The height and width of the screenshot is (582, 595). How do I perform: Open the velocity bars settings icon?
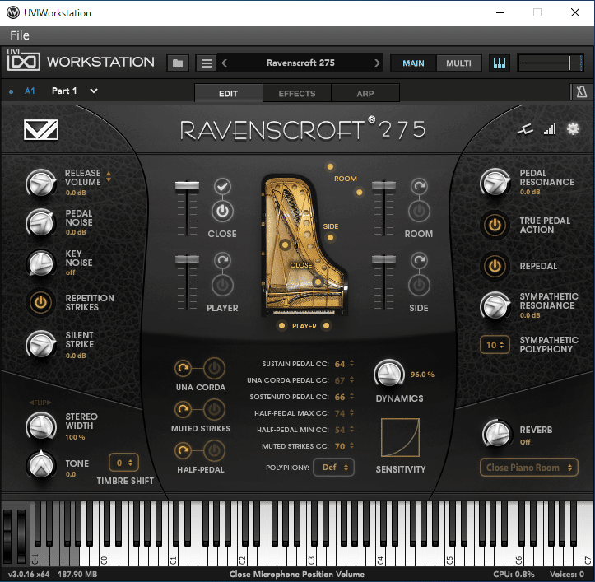550,129
